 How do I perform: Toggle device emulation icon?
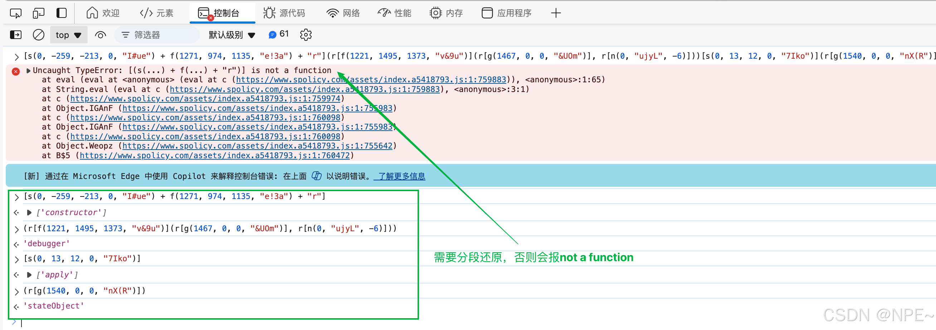point(38,14)
